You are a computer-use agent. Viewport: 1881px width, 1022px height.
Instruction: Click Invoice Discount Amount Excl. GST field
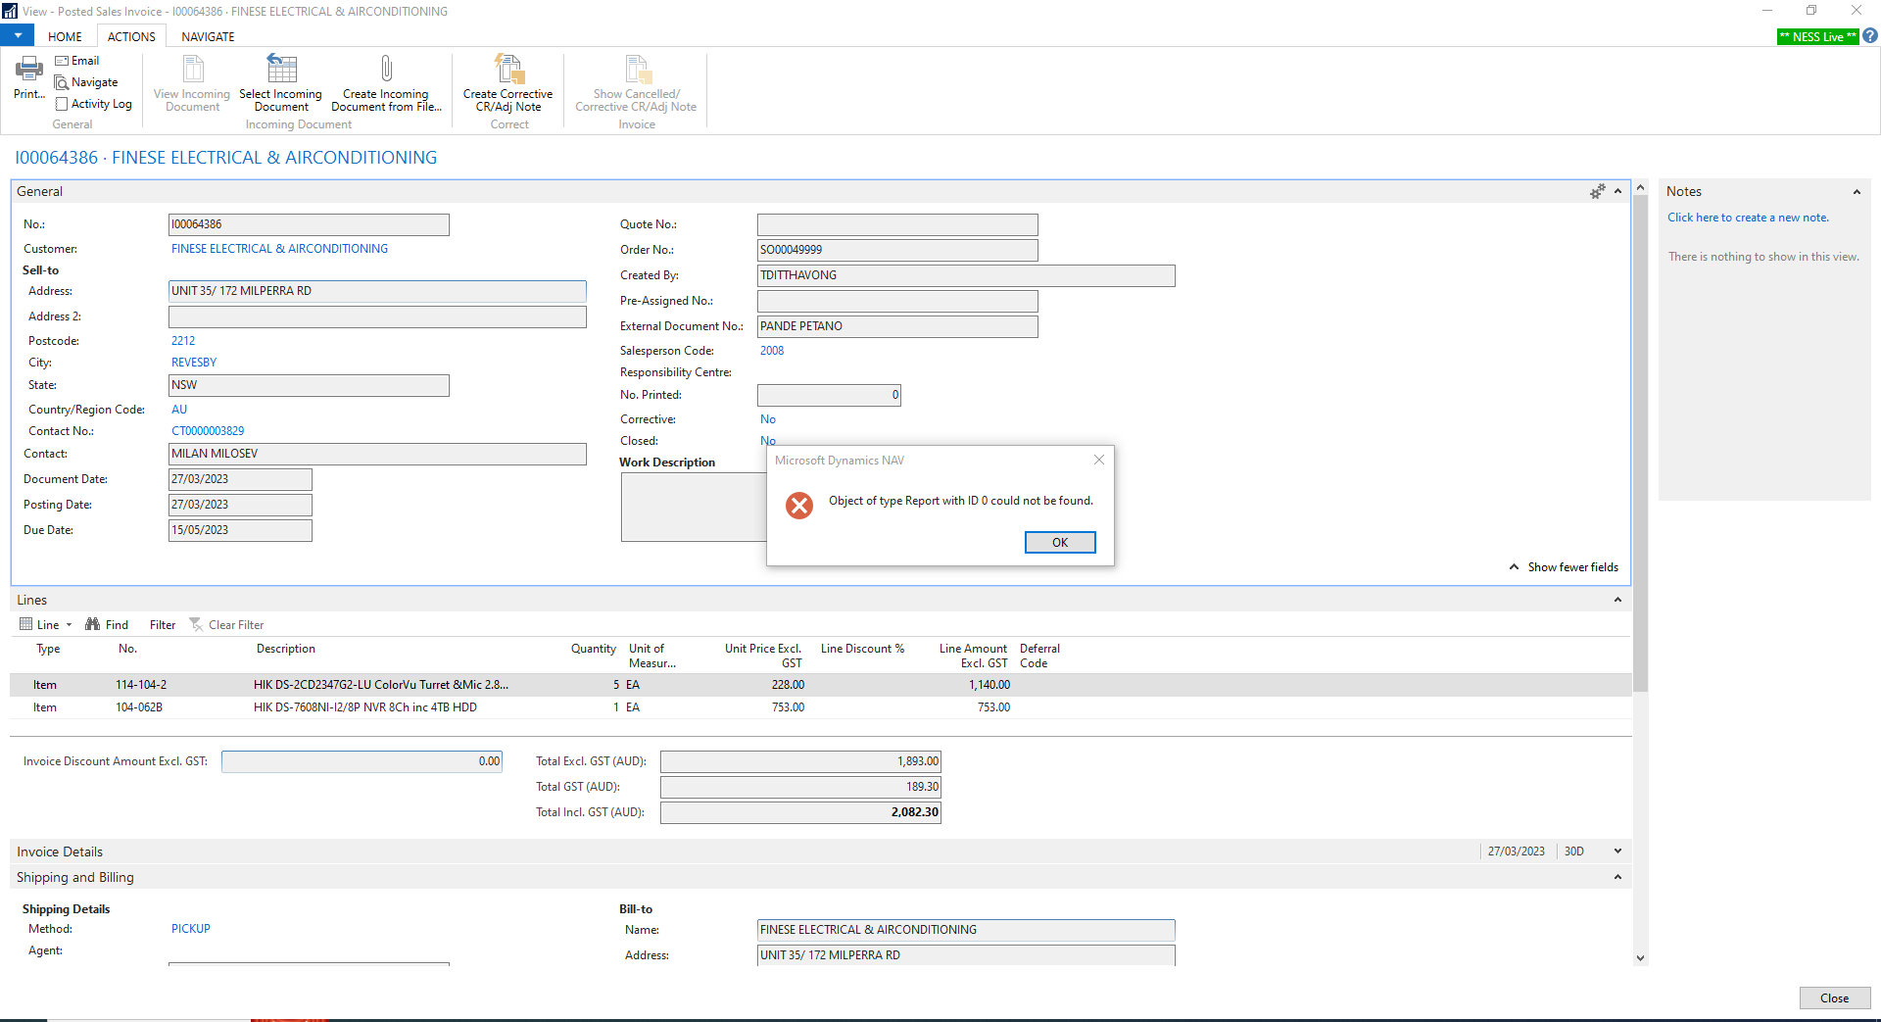(362, 761)
